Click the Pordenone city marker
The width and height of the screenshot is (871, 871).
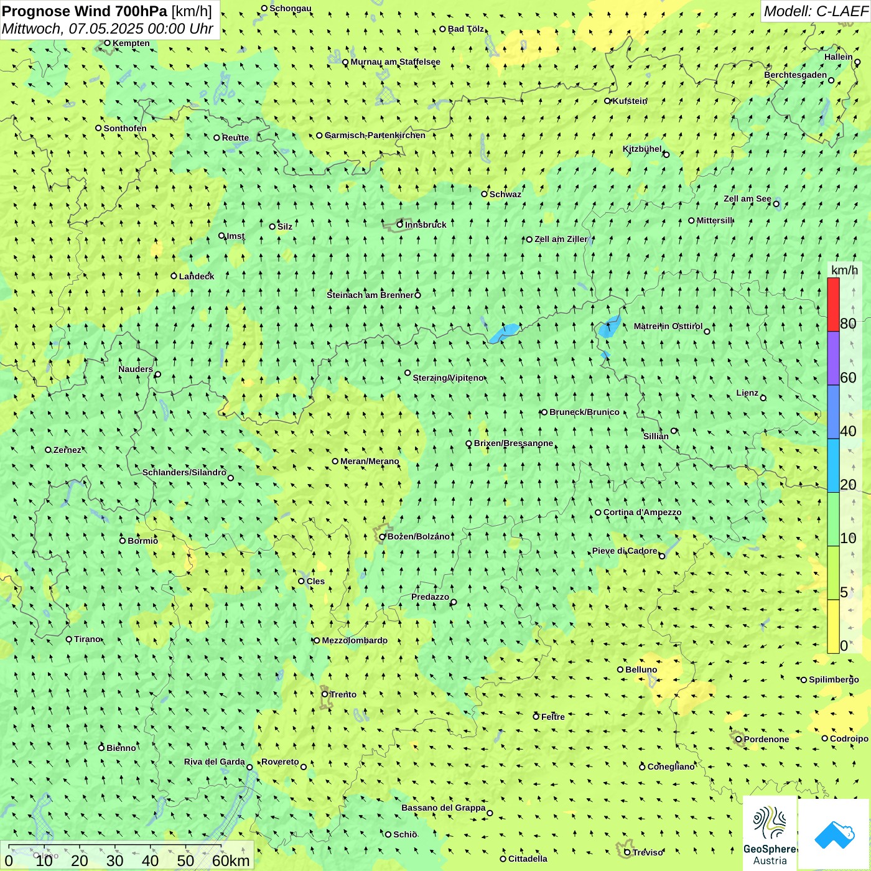coord(738,739)
